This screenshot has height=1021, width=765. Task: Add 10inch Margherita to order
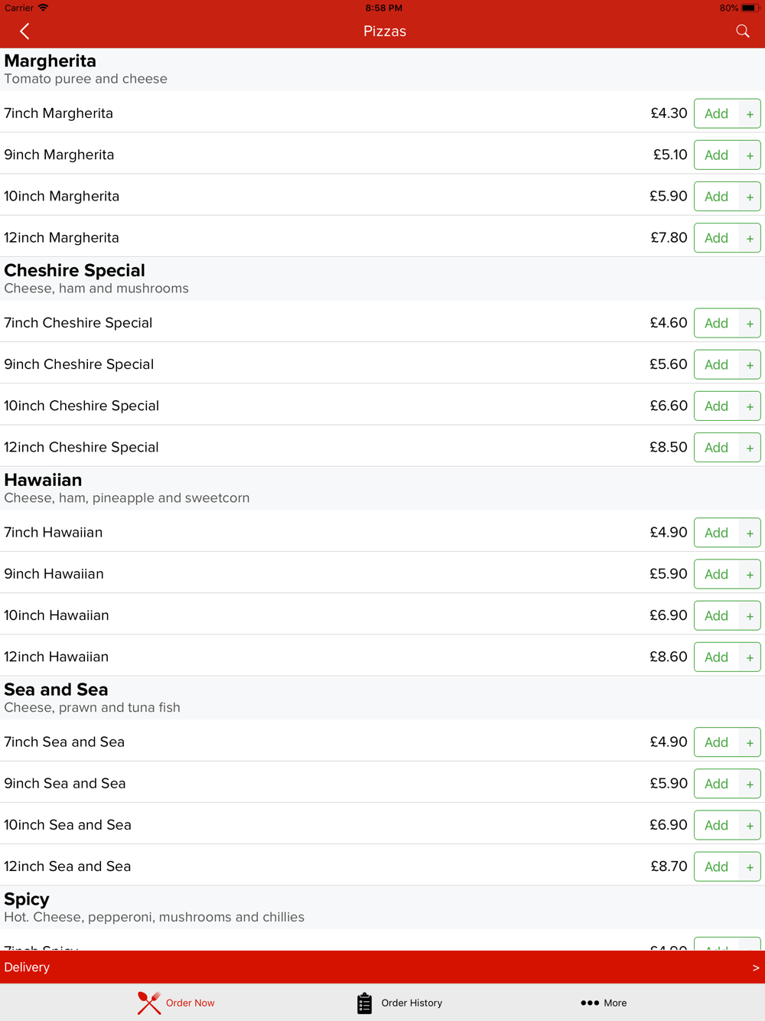point(717,197)
